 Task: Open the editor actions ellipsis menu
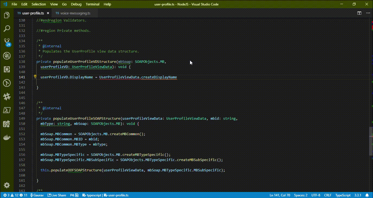pyautogui.click(x=368, y=13)
